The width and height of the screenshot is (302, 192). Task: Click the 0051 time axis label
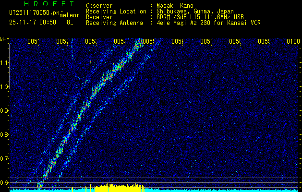(34, 41)
